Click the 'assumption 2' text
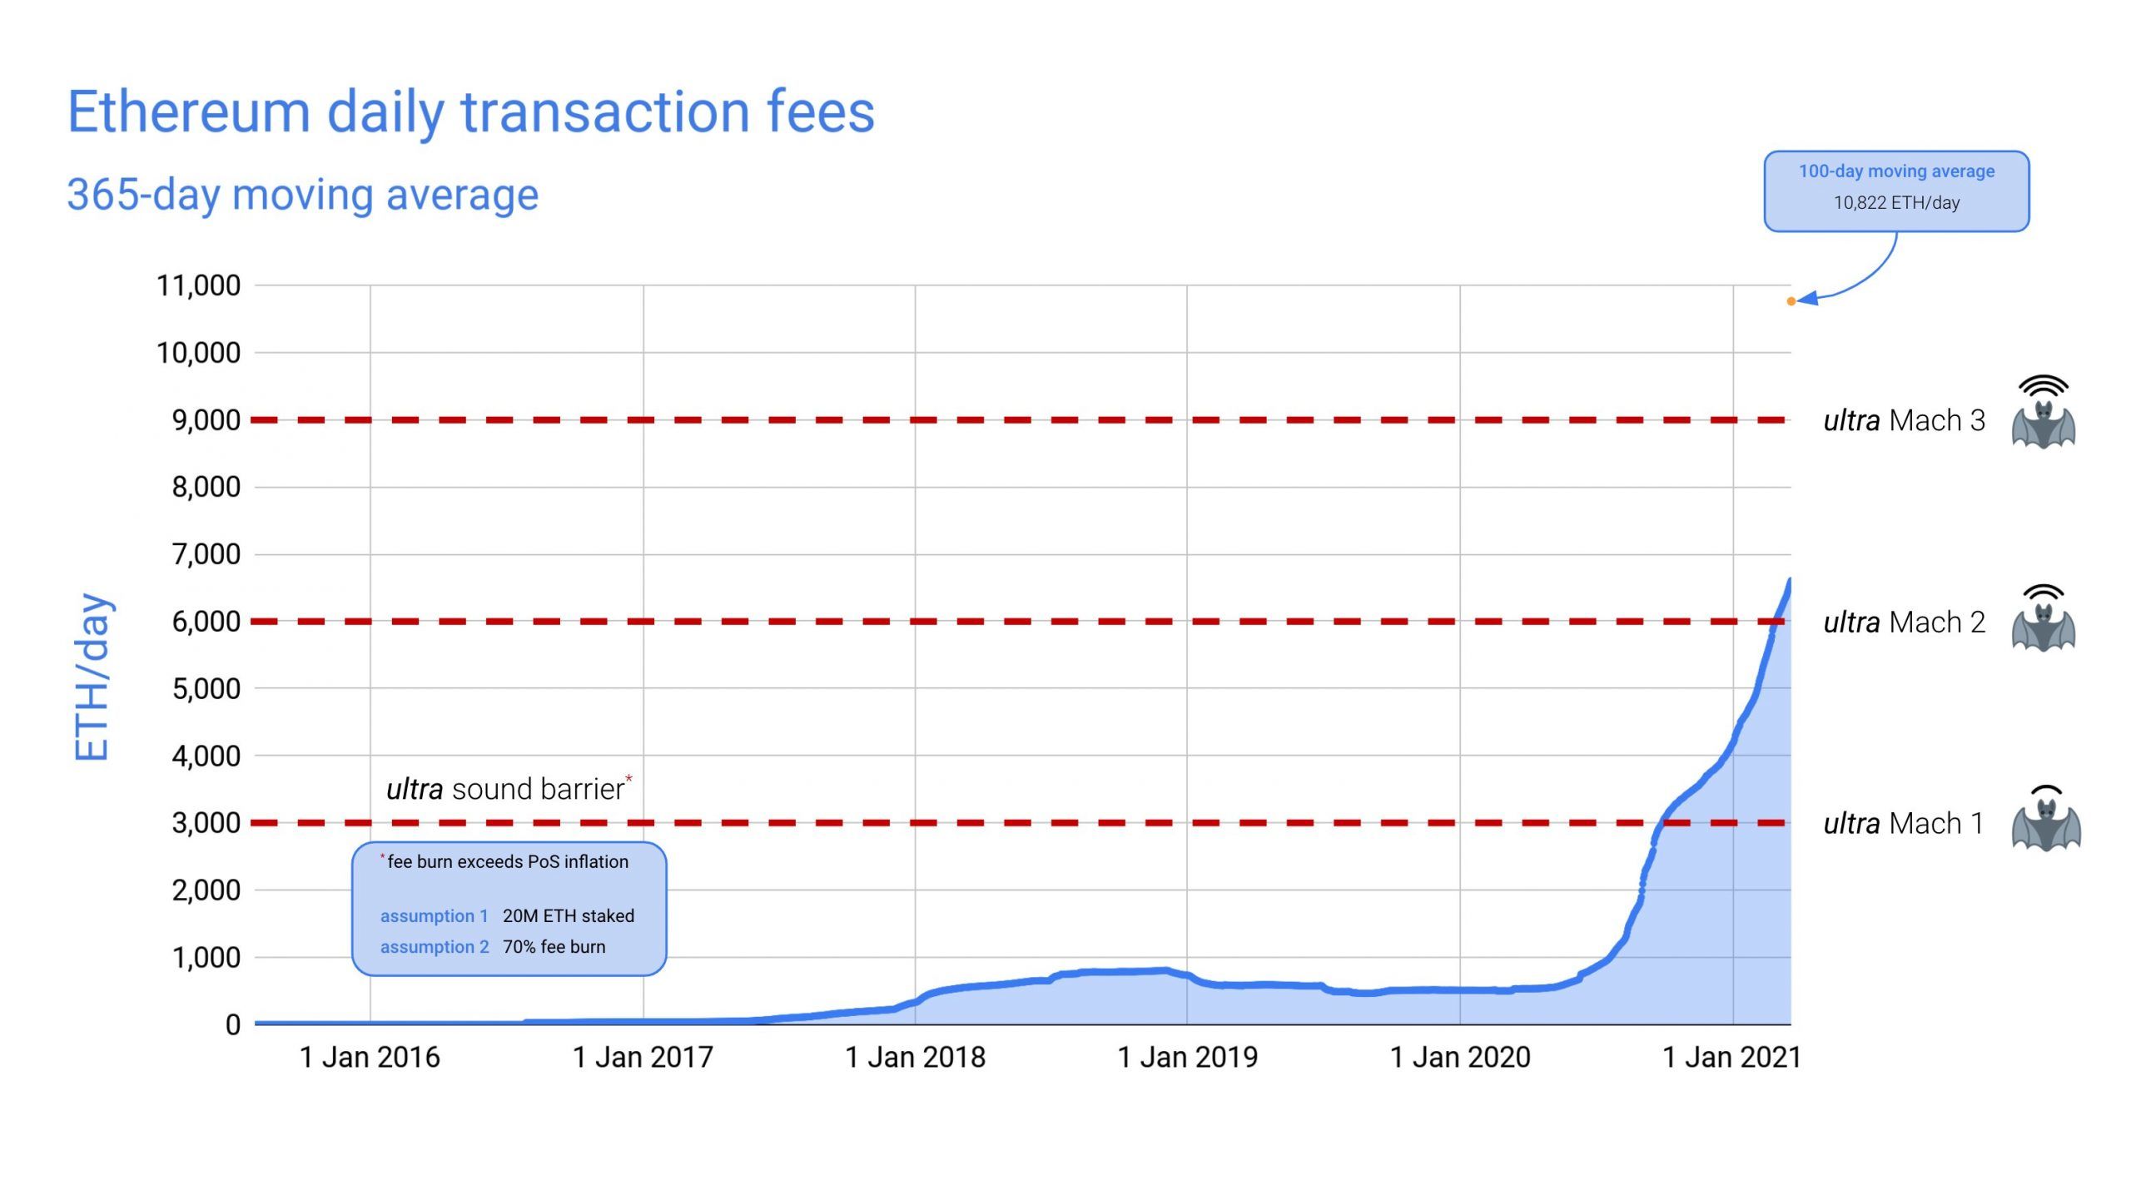 435,947
